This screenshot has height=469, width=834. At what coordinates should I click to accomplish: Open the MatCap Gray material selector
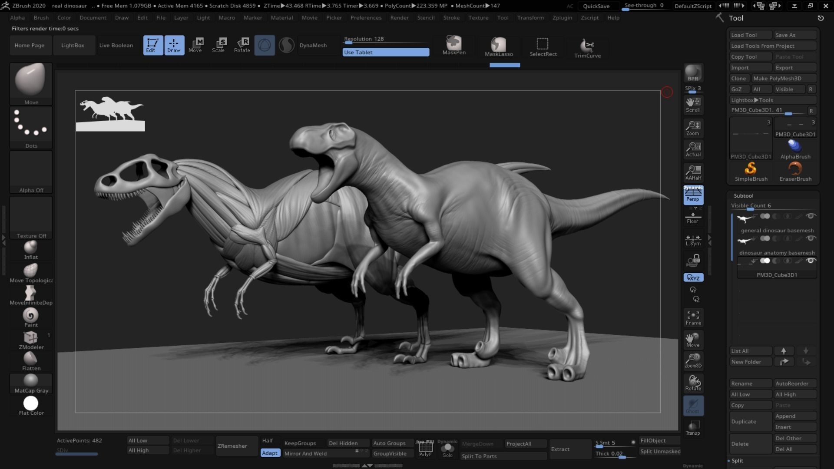tap(31, 384)
